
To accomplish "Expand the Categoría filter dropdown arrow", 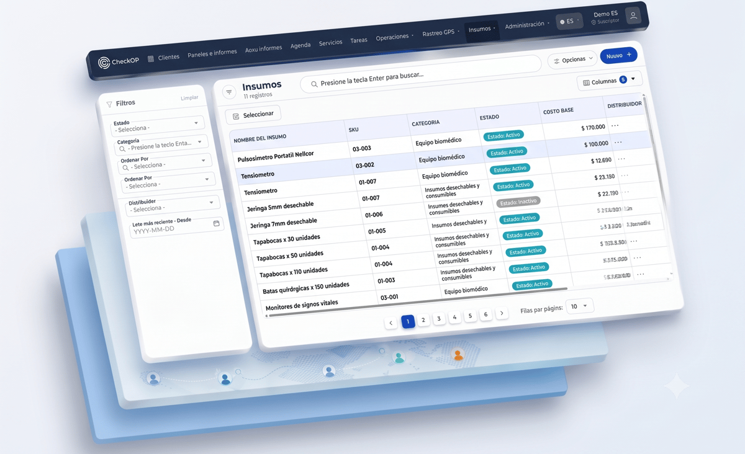I will [200, 142].
